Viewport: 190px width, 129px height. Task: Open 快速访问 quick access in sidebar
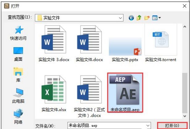click(18, 33)
